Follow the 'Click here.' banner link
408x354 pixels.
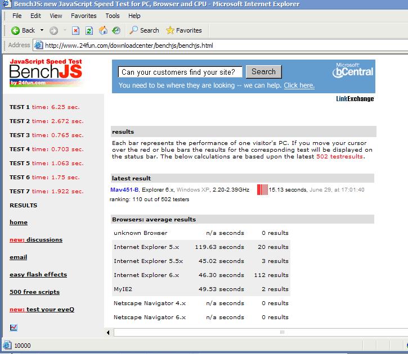299,85
